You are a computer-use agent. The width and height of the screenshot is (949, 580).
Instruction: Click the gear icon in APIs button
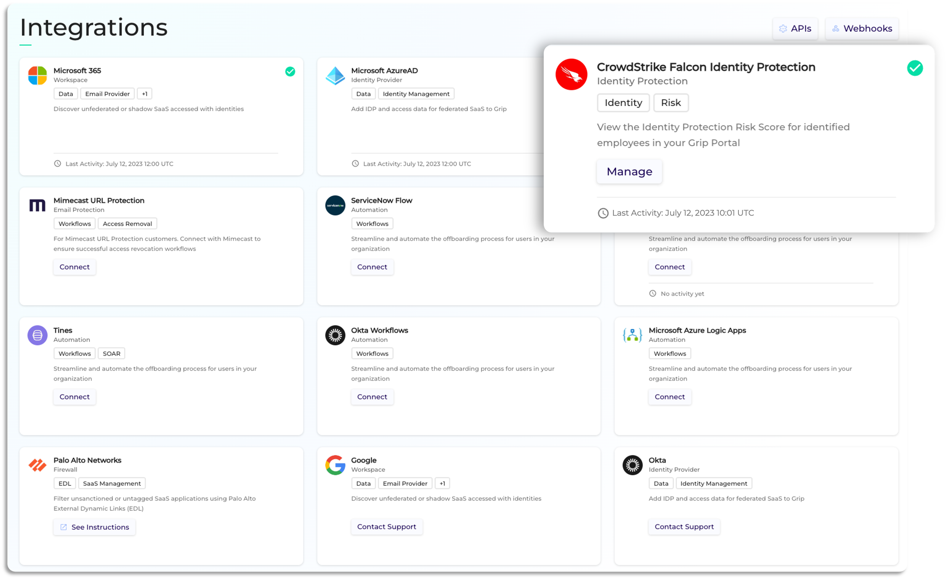pos(782,29)
